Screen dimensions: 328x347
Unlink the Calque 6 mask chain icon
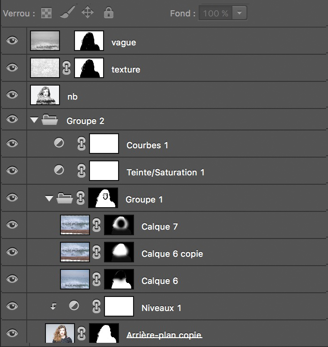(96, 279)
